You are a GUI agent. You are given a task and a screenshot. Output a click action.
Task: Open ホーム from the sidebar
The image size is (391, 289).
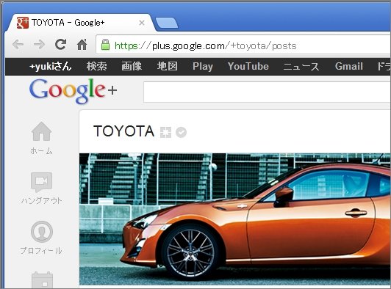pyautogui.click(x=41, y=138)
